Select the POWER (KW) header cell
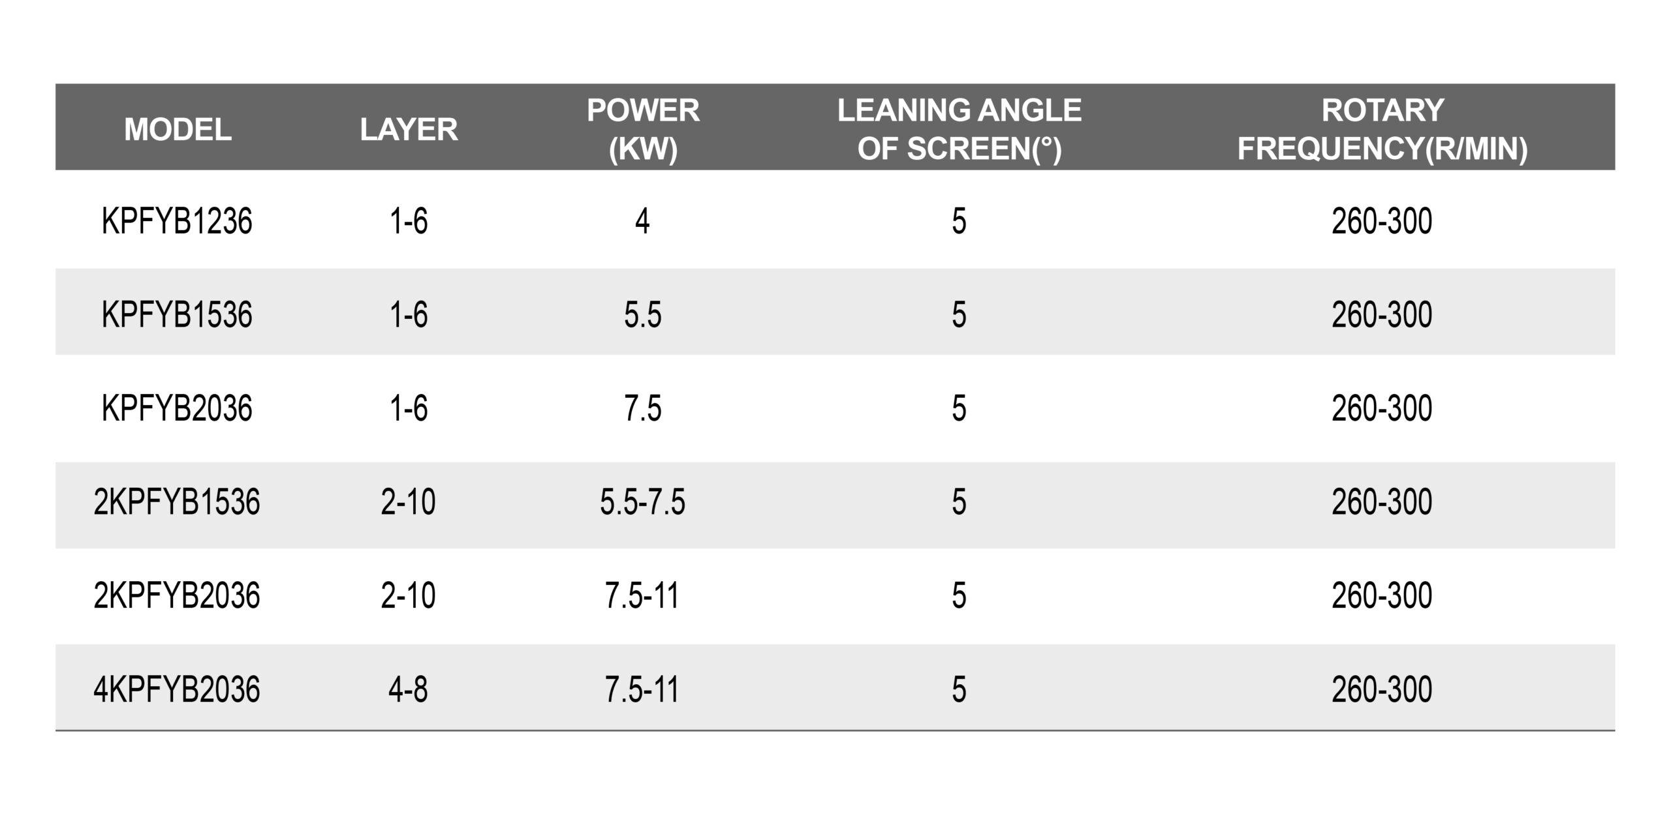 (x=643, y=129)
